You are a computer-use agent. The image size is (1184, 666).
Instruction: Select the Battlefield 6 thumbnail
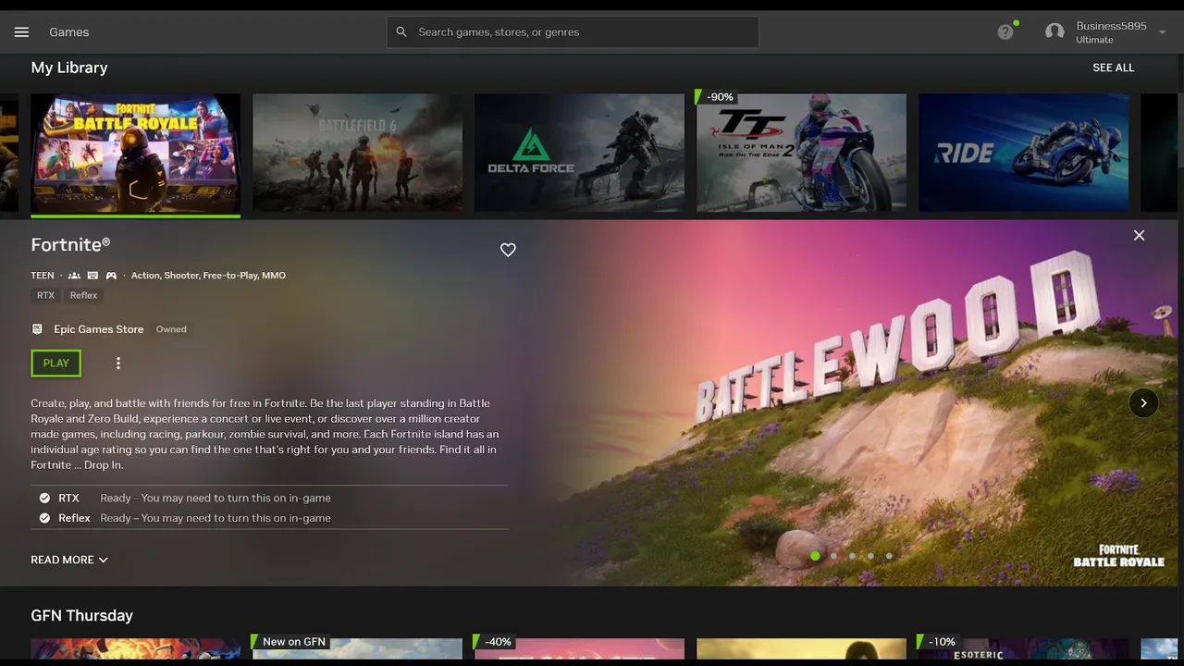[358, 153]
